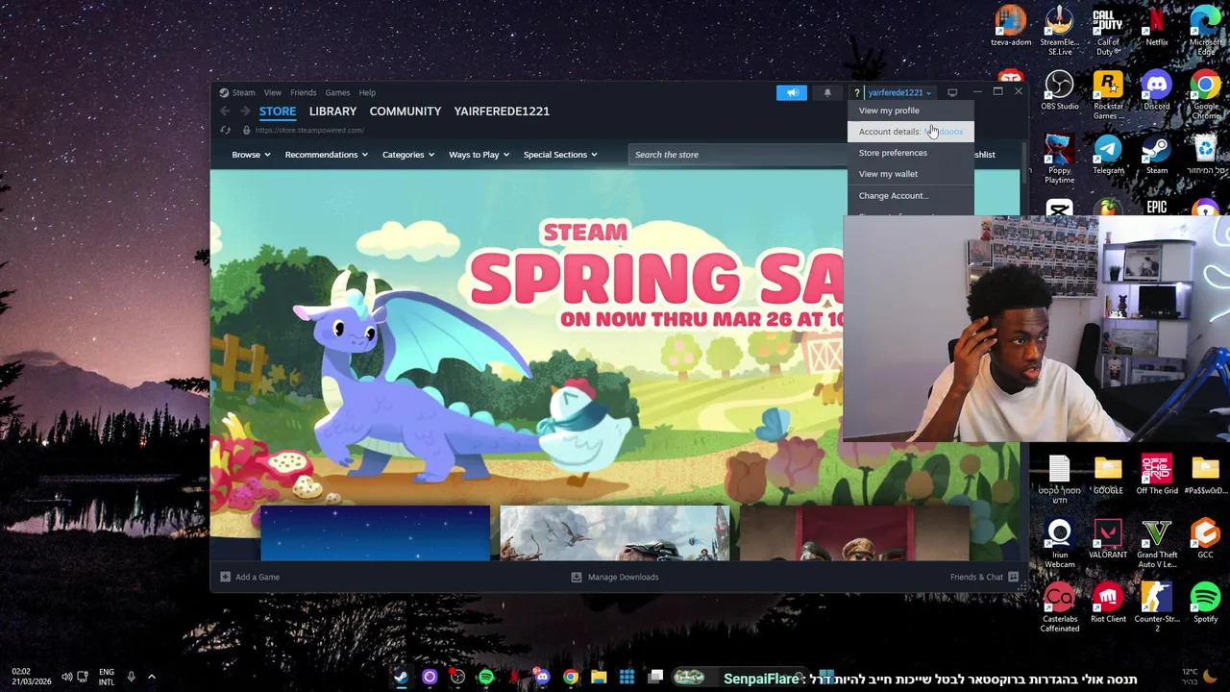Switch Steam to Big Picture mode icon

(x=952, y=92)
